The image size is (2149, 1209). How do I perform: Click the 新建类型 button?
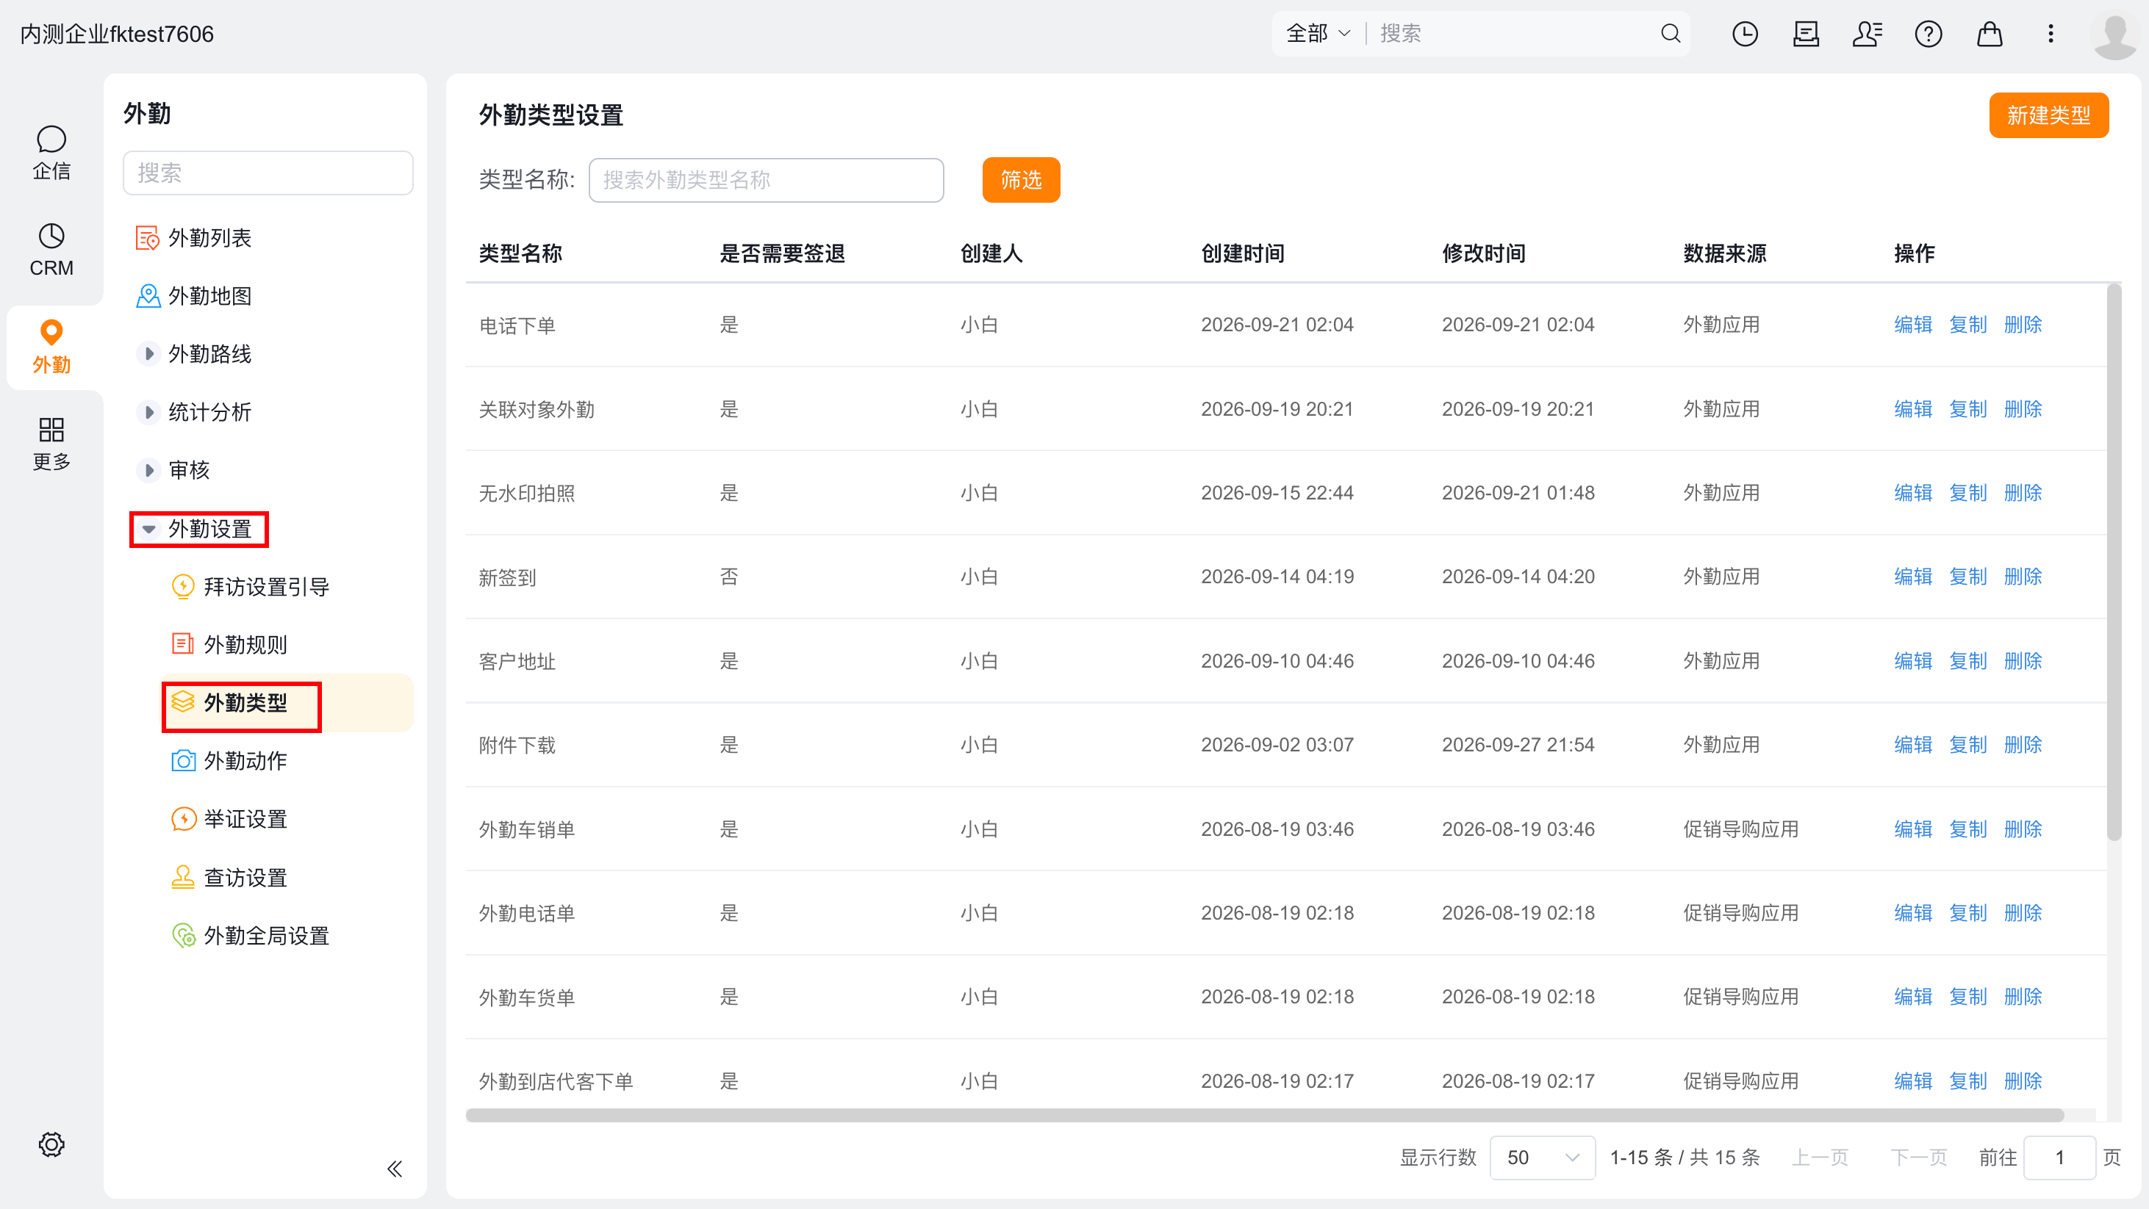tap(2049, 115)
